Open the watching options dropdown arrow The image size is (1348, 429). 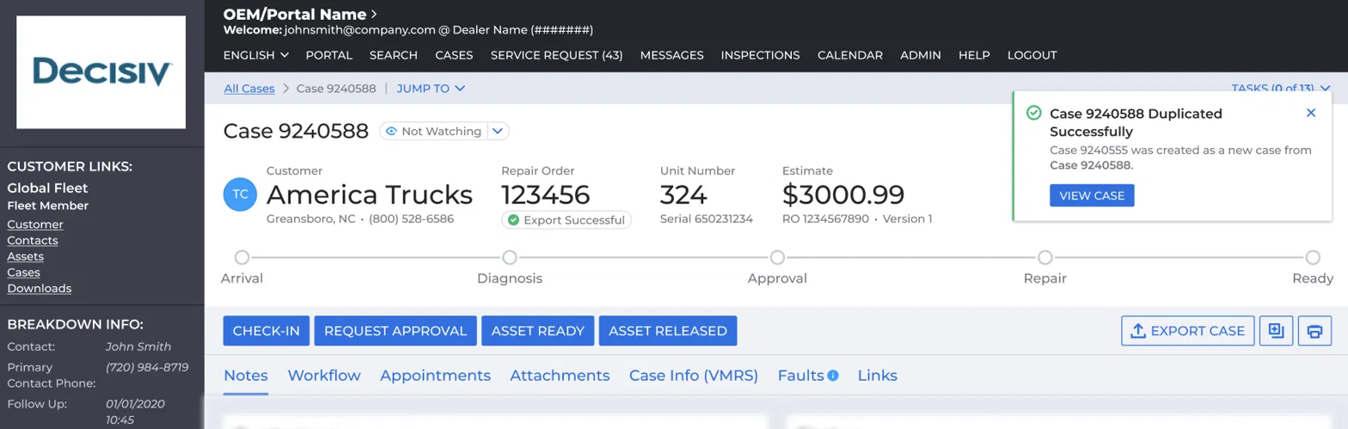499,132
